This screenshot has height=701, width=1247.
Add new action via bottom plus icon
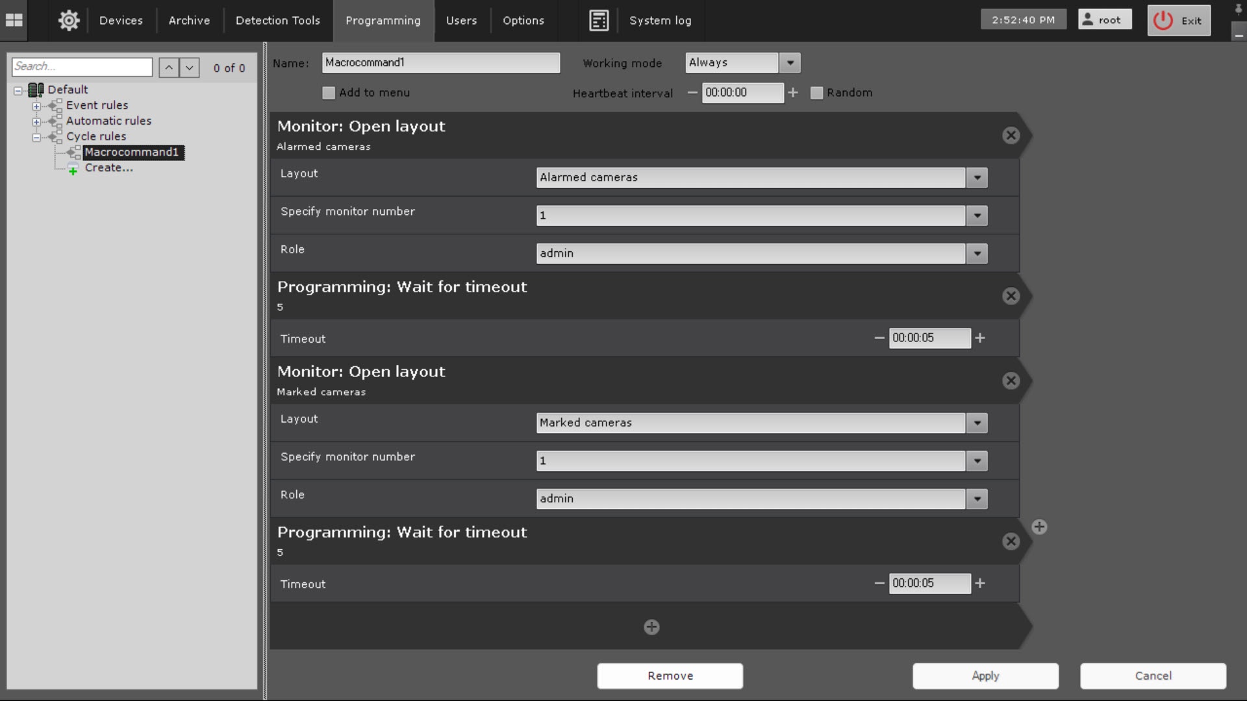coord(651,627)
